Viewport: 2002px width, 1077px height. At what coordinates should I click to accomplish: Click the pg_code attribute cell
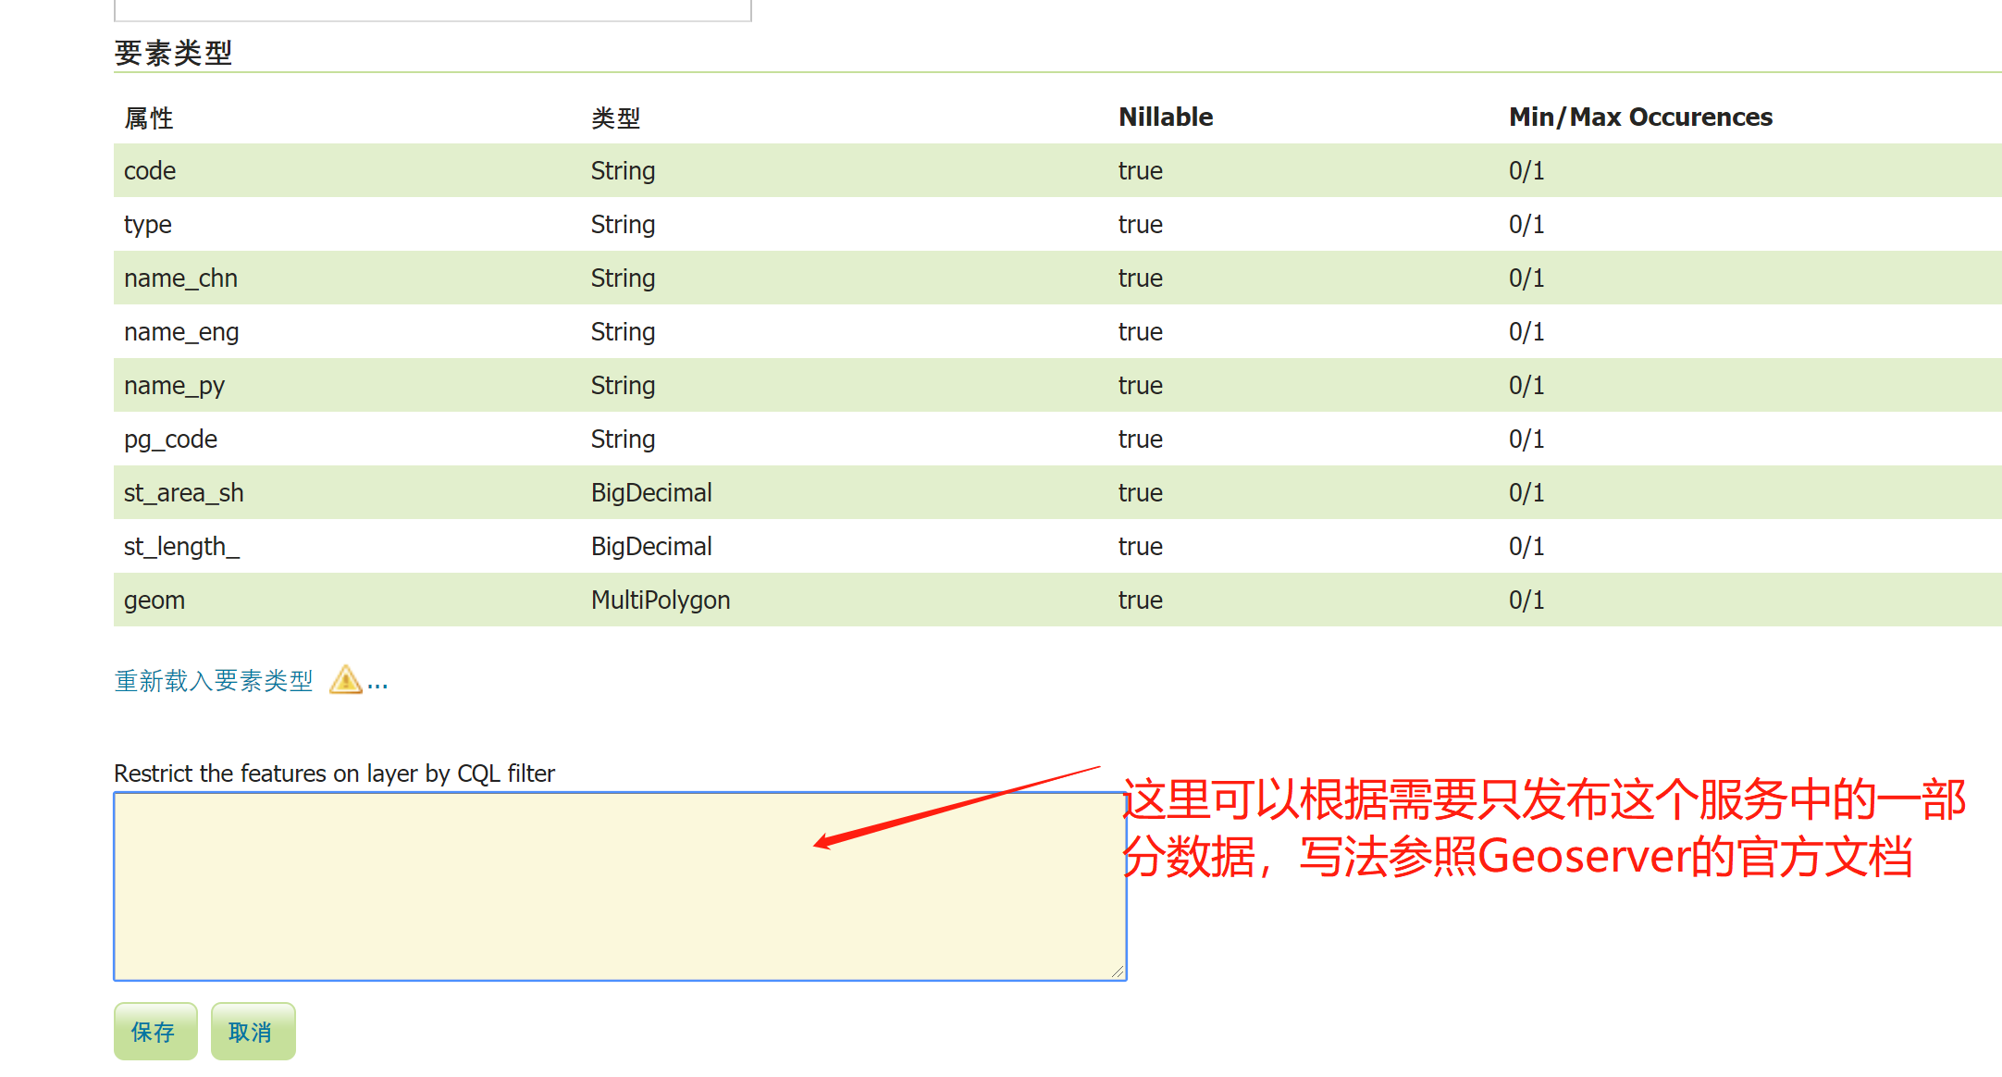point(170,439)
